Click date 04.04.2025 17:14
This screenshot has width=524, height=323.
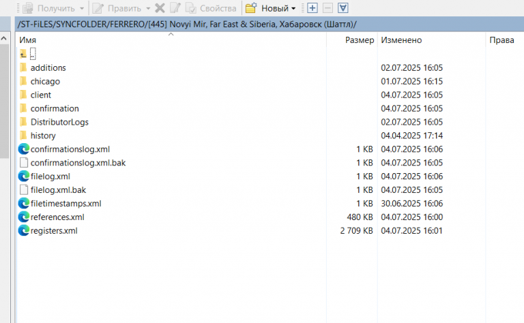point(411,136)
